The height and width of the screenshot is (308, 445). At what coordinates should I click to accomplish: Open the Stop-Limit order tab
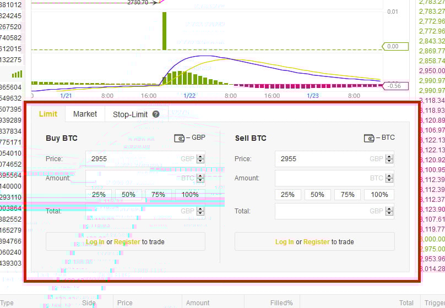(x=130, y=114)
